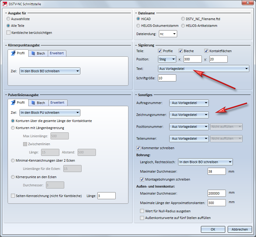Open the Zeichnungsnummer dropdown
This screenshot has height=237, width=256.
[189, 115]
